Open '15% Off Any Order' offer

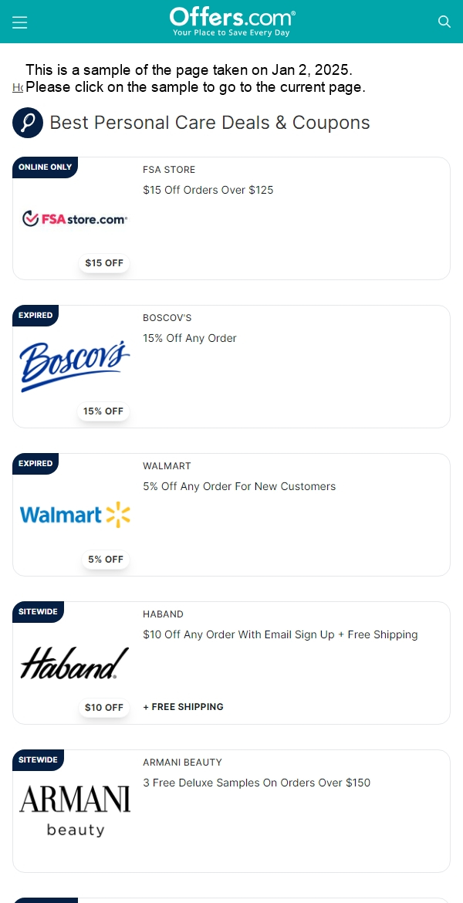pos(190,338)
